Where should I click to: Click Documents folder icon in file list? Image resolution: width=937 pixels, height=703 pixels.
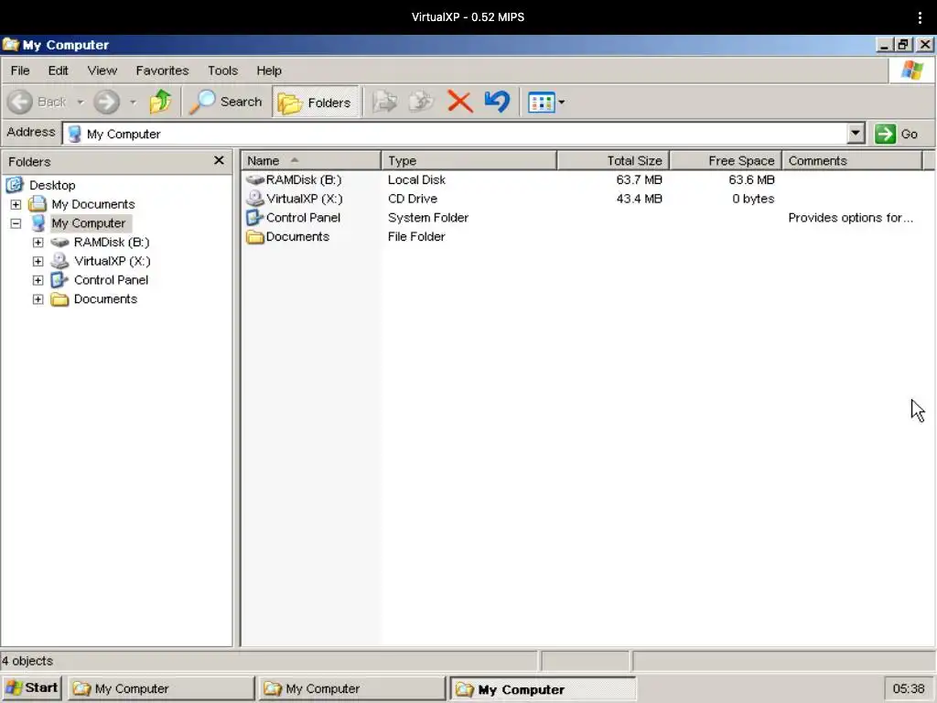(x=255, y=237)
